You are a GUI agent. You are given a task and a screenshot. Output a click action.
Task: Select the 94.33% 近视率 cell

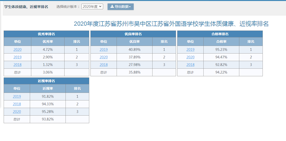click(x=48, y=104)
